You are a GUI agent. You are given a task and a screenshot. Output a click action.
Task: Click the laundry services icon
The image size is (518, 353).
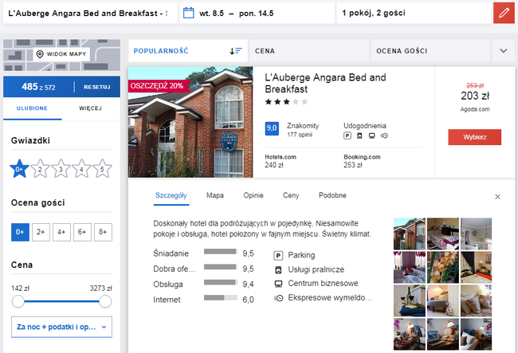coord(278,270)
